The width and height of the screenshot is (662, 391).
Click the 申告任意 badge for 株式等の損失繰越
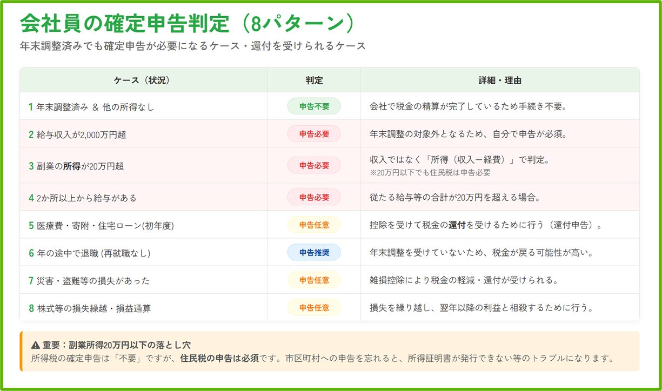[x=314, y=307]
